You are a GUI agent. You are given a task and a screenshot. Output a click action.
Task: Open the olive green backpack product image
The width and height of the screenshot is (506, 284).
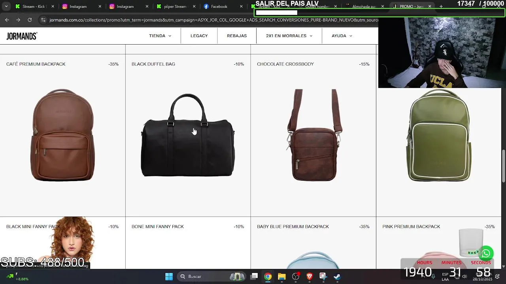439,135
